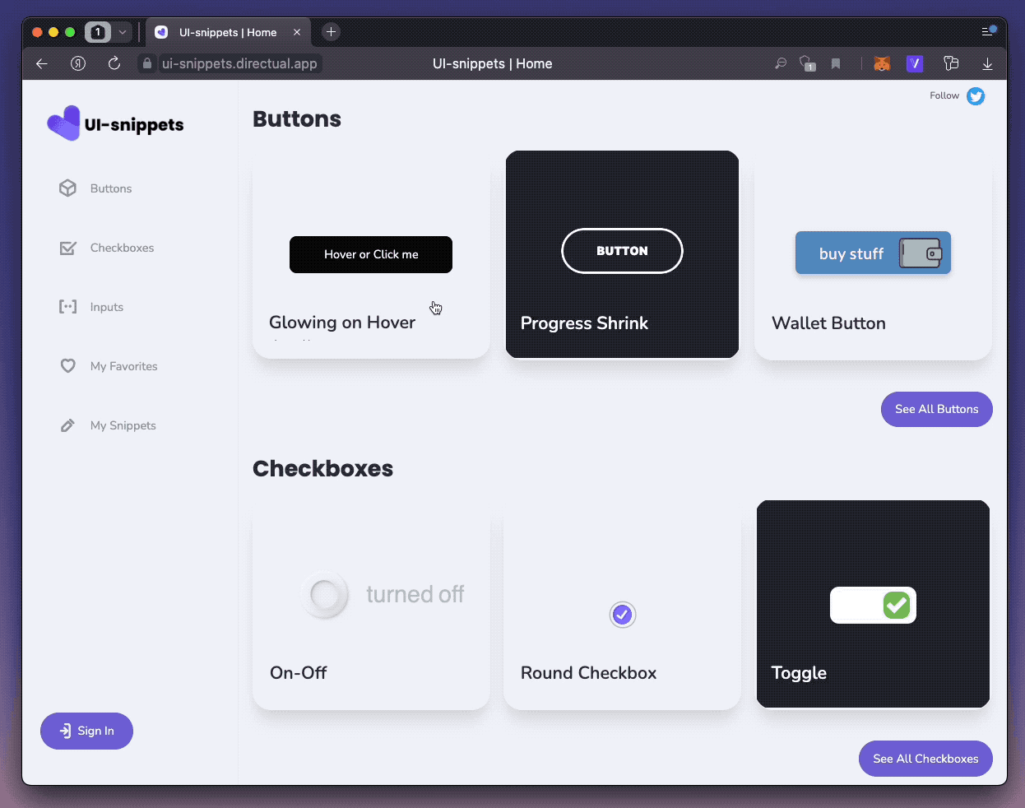This screenshot has width=1025, height=808.
Task: Open Buttons in sidebar menu
Action: click(111, 188)
